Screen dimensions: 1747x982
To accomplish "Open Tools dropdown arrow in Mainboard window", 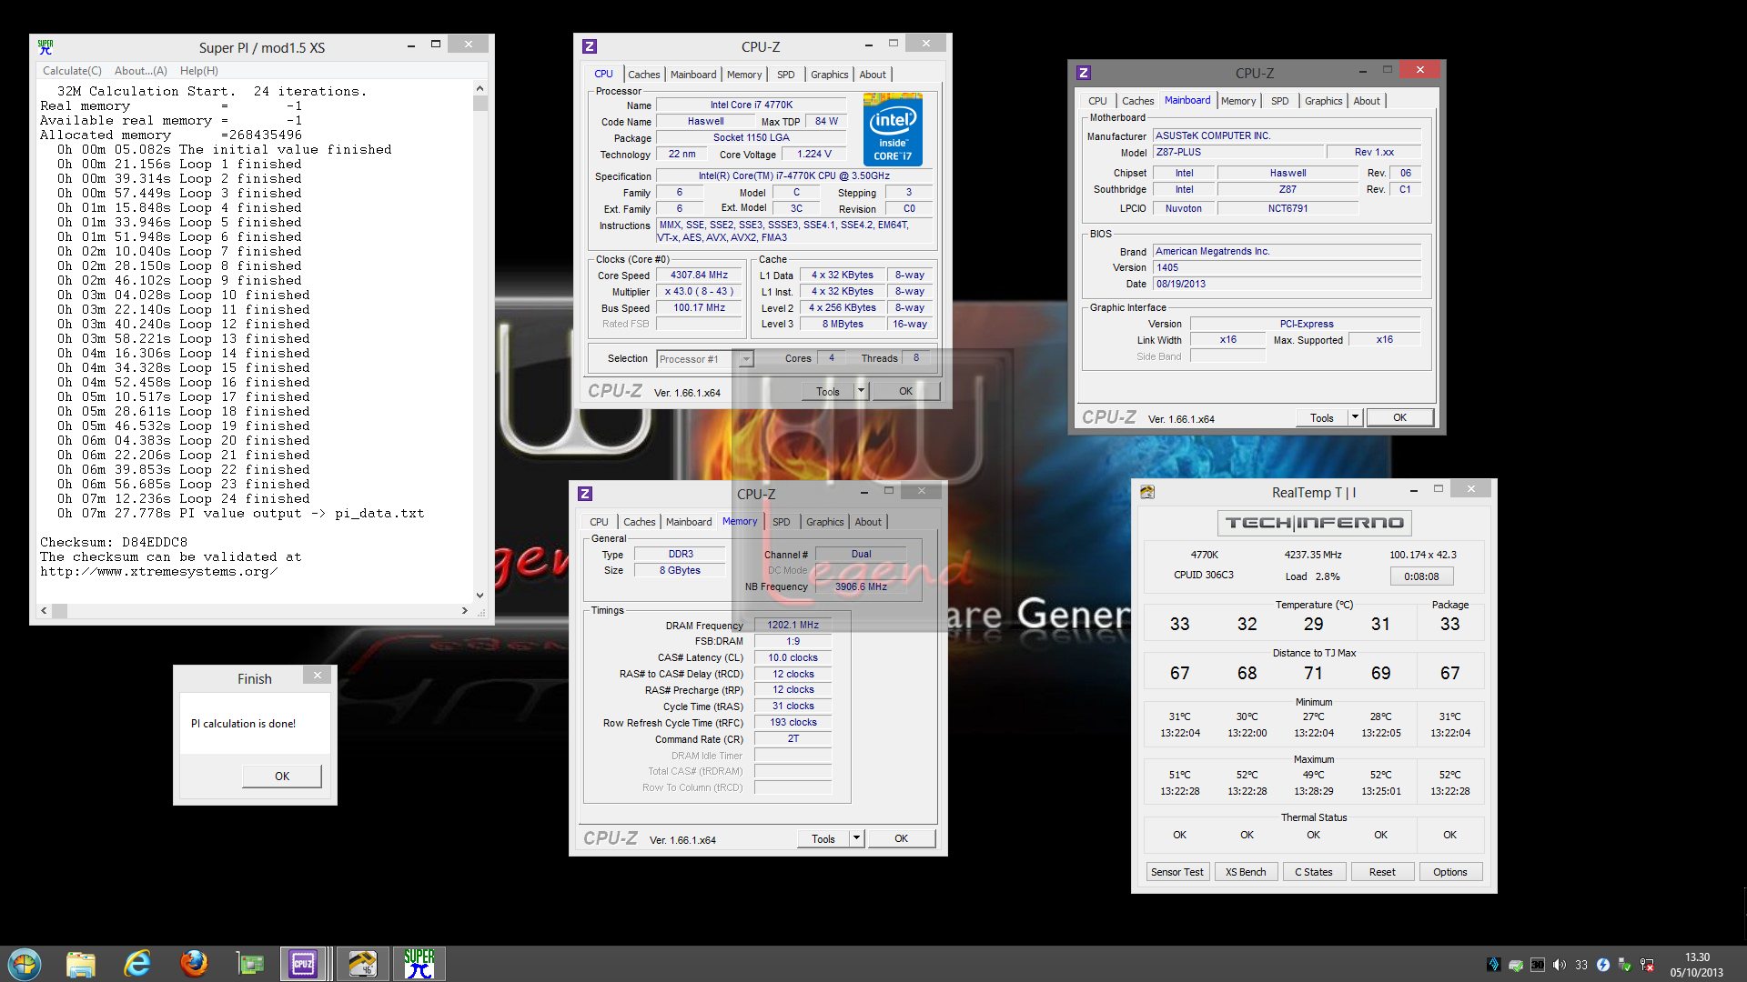I will (1355, 417).
